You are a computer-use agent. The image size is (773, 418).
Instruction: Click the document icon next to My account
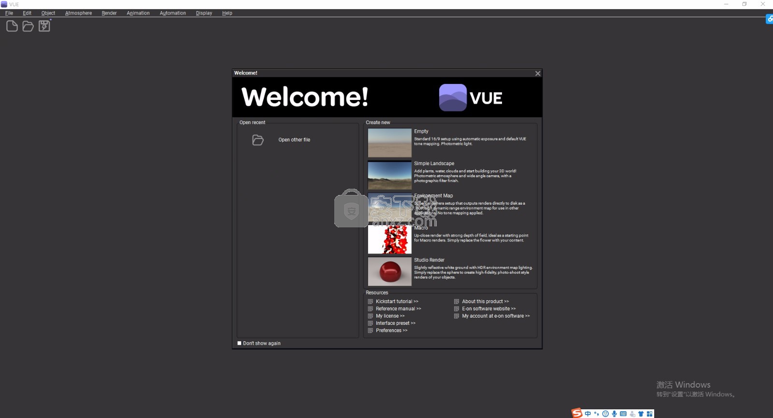pos(457,316)
